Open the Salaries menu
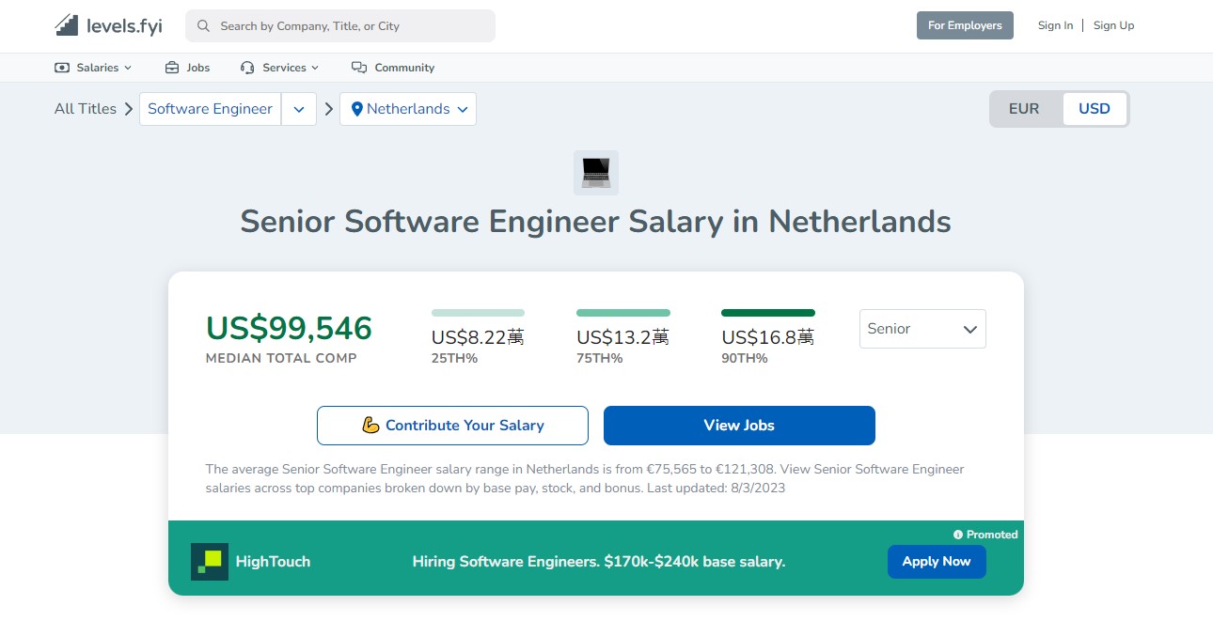1213x621 pixels. click(94, 68)
